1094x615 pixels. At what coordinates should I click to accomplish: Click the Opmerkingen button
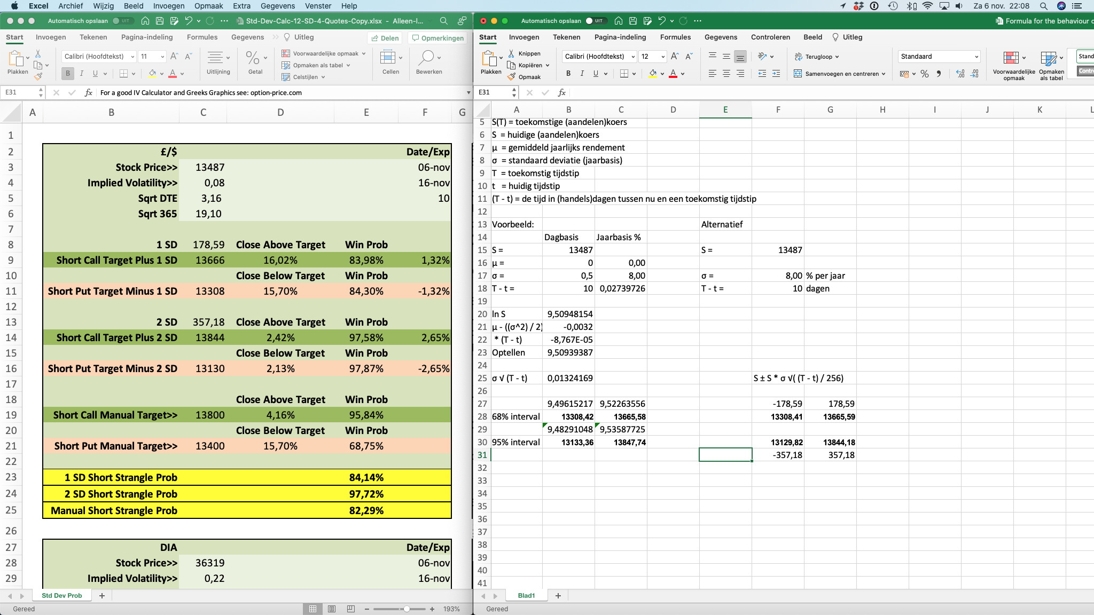click(x=437, y=38)
